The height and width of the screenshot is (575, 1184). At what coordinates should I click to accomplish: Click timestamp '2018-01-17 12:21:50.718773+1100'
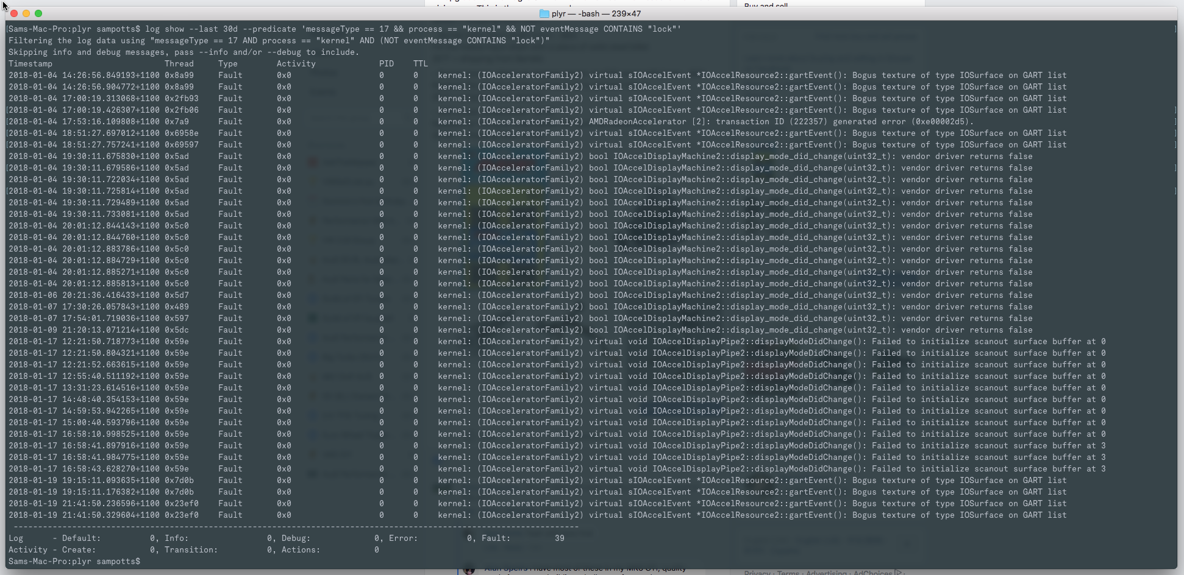tap(84, 342)
